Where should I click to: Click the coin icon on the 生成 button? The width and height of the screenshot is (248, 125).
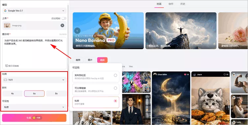pyautogui.click(x=34, y=118)
